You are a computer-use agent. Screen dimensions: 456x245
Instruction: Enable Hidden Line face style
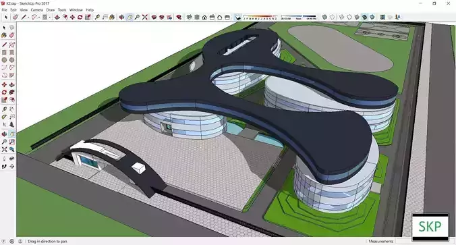click(349, 18)
